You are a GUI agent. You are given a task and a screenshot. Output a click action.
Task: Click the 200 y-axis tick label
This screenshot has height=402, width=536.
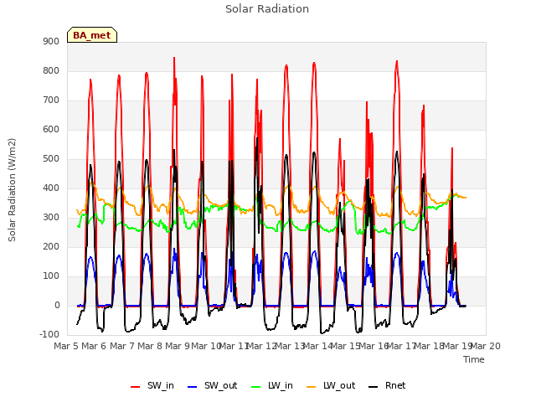point(51,247)
